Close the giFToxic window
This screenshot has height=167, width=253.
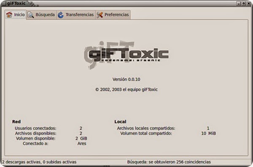tap(249, 3)
